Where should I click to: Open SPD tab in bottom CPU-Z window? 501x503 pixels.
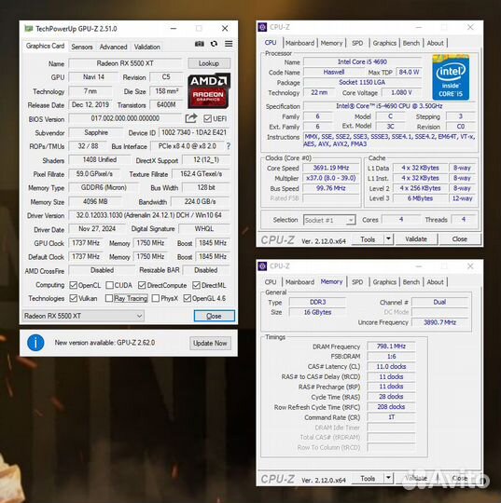click(x=357, y=282)
